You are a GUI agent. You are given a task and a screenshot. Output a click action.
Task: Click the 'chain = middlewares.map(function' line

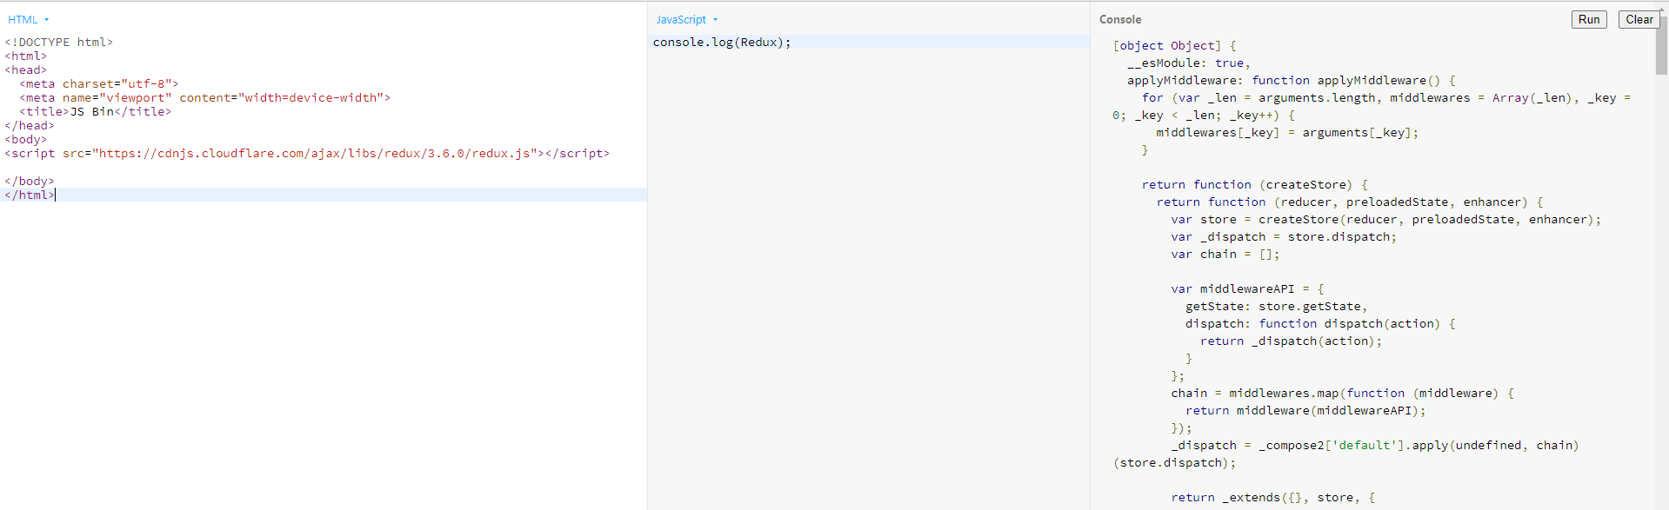[x=1343, y=393]
